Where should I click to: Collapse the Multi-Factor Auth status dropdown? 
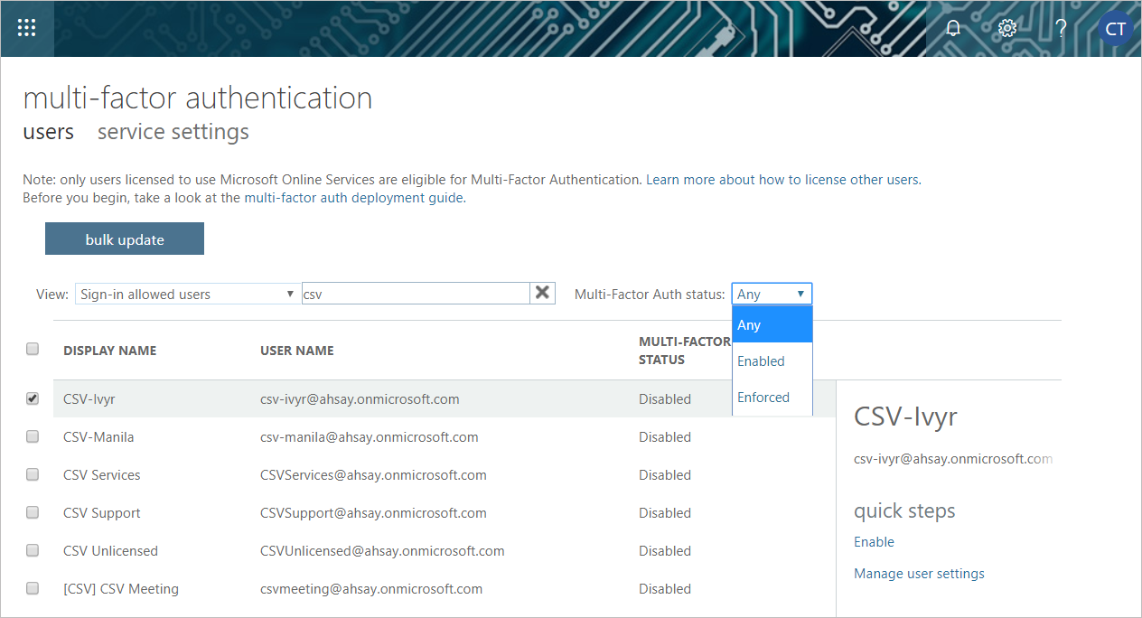771,294
